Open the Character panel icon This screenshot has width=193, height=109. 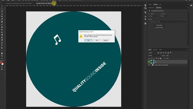point(145,16)
